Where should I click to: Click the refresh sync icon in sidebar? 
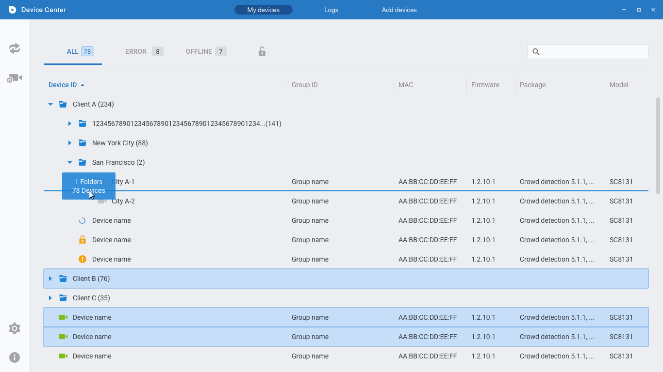click(x=15, y=48)
